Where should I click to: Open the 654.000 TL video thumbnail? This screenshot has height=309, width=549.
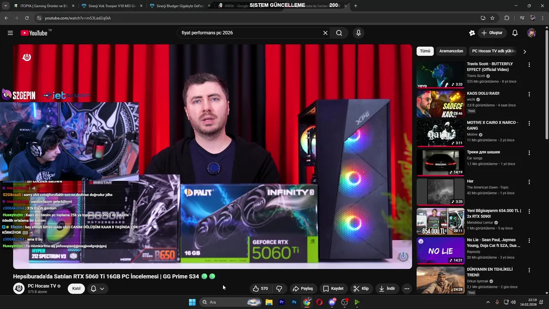pyautogui.click(x=440, y=221)
